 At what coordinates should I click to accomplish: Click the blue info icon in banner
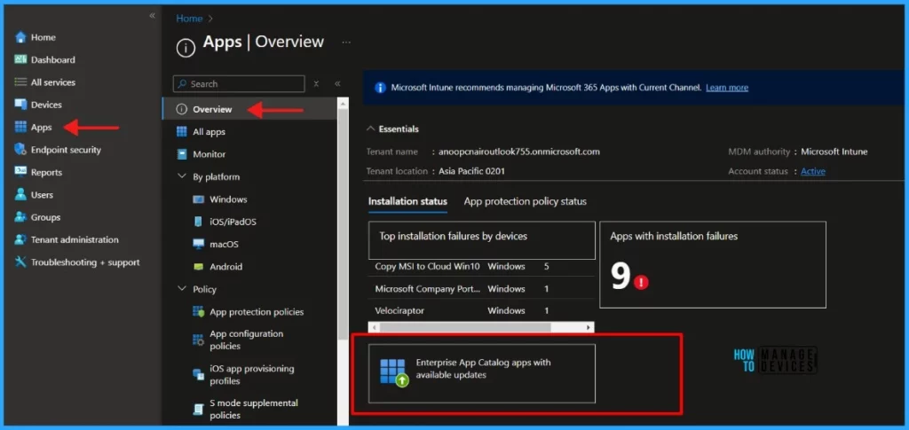tap(380, 88)
